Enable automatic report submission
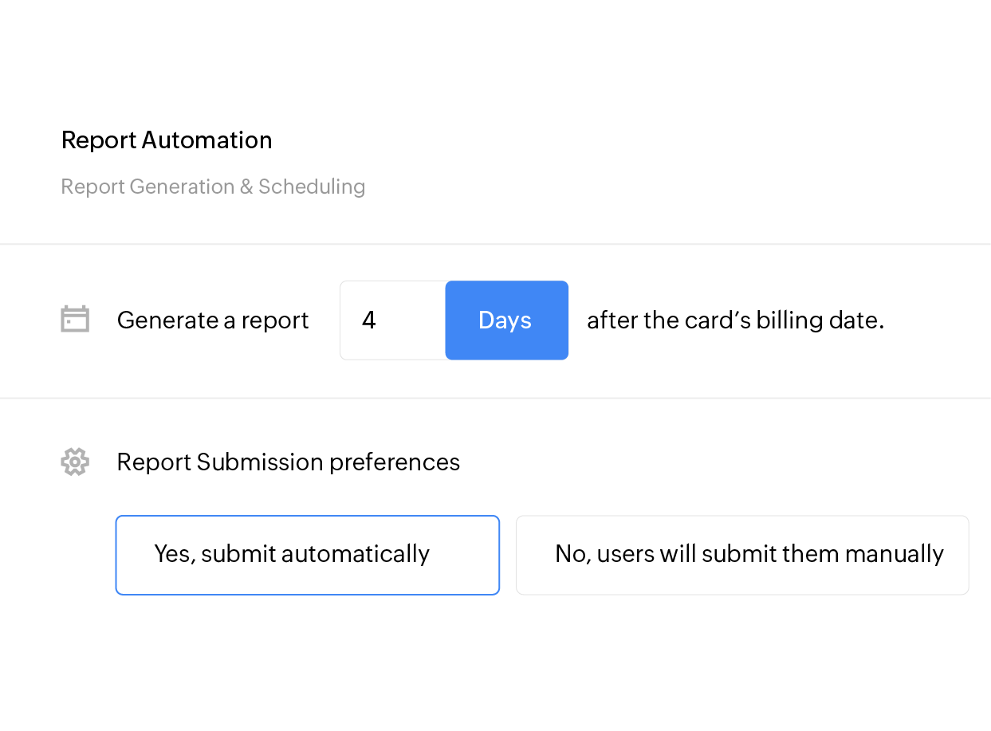The image size is (991, 731). coord(307,555)
